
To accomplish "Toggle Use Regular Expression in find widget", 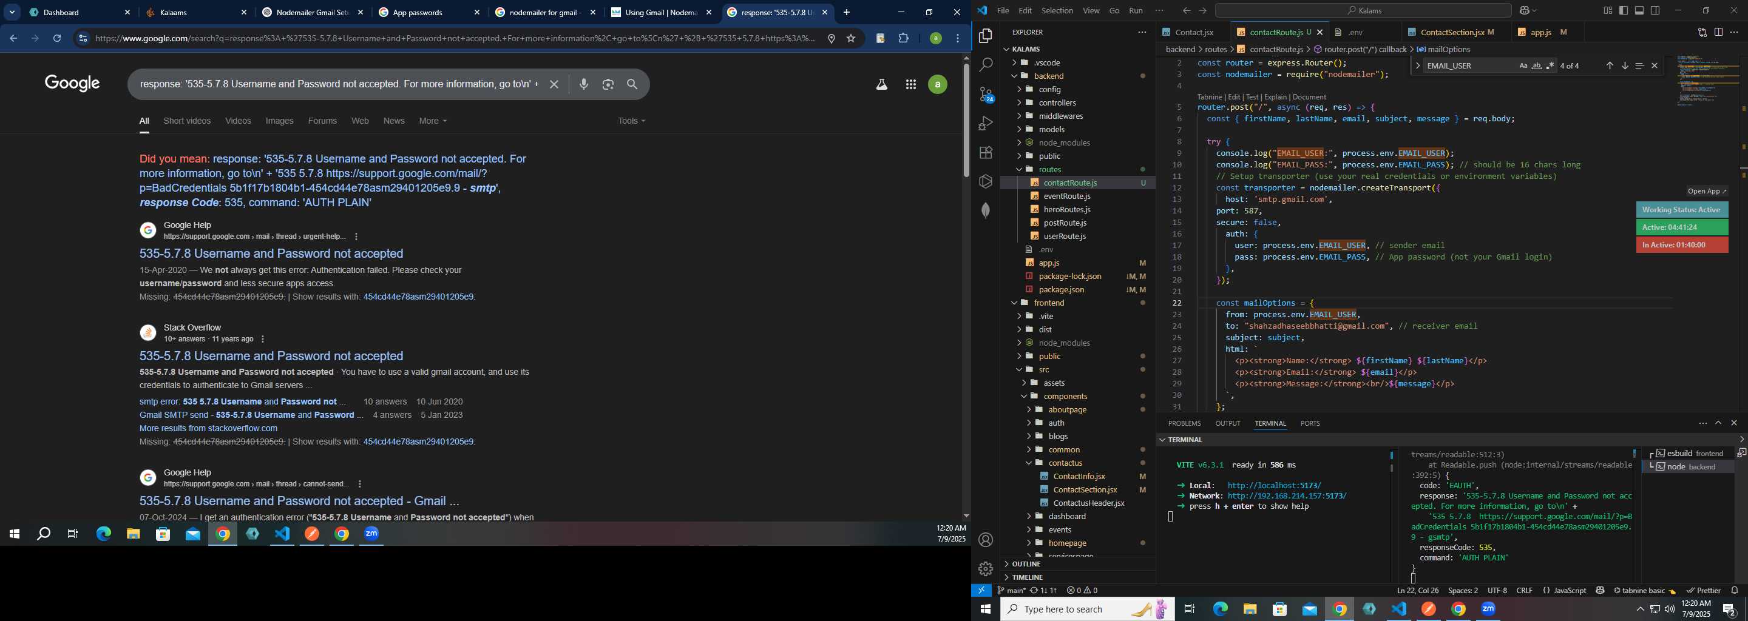I will point(1551,65).
